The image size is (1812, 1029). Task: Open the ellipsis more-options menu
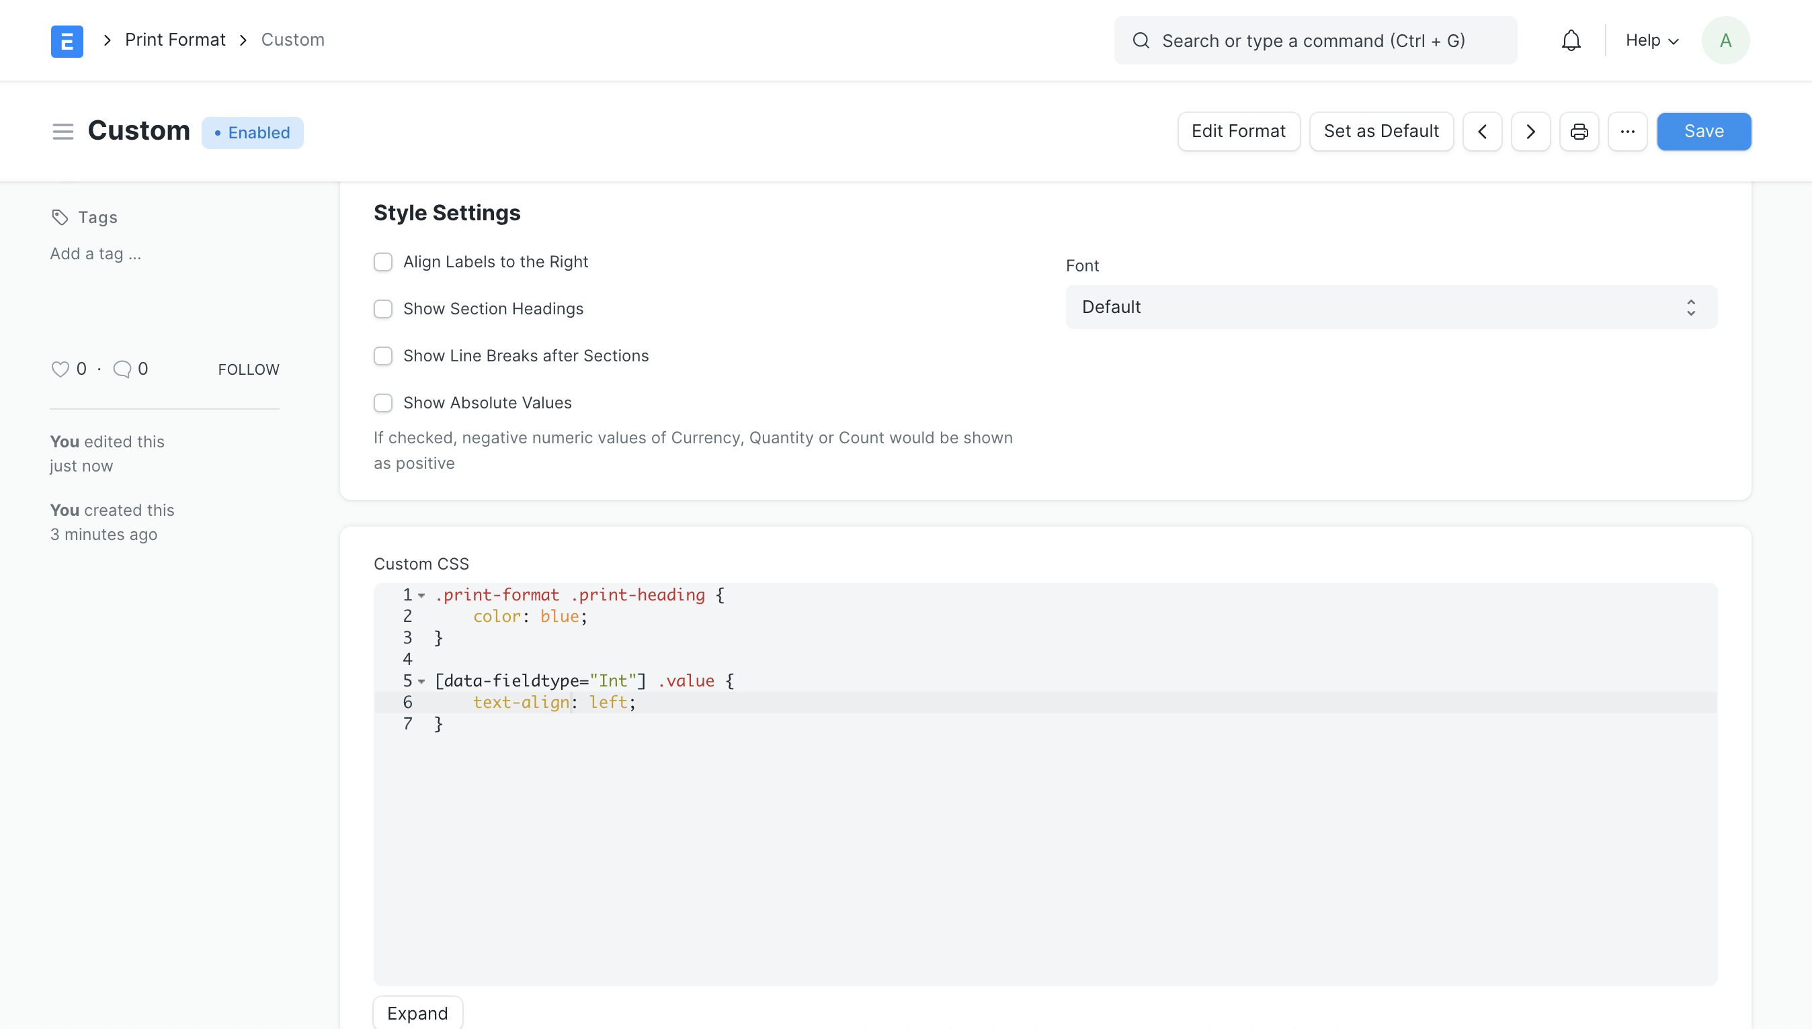[1627, 132]
